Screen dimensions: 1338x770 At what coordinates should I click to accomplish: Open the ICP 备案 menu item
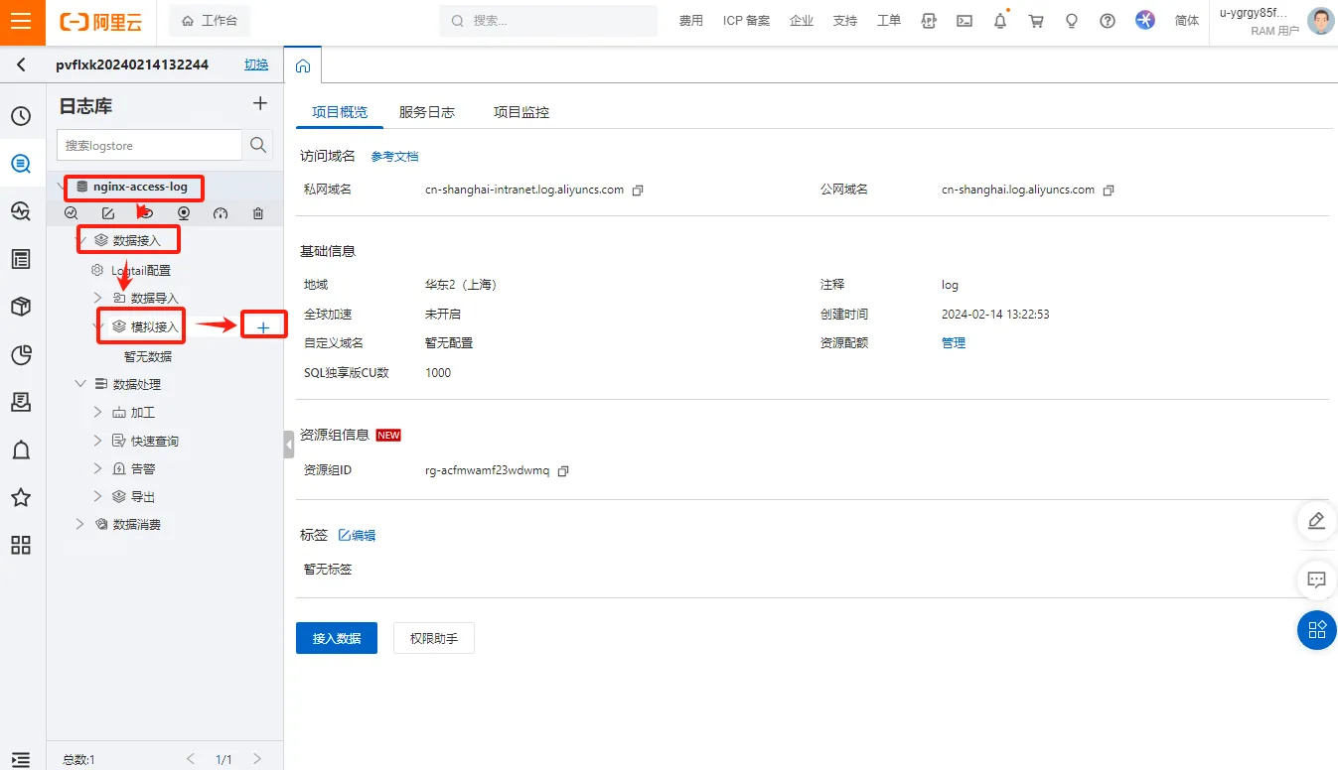pyautogui.click(x=746, y=21)
